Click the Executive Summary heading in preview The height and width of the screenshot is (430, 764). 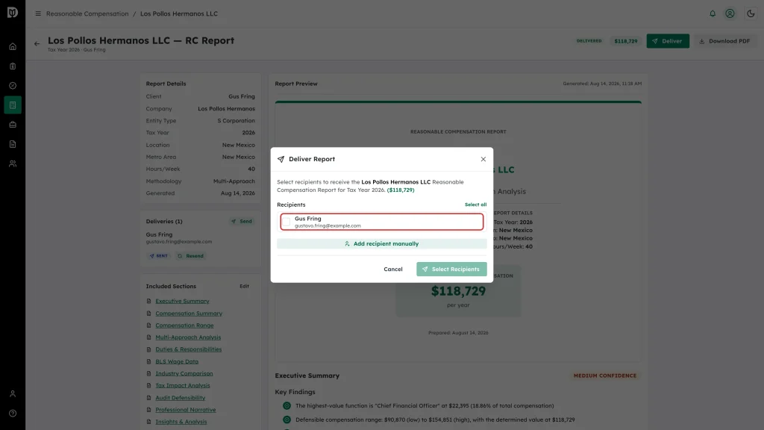307,376
